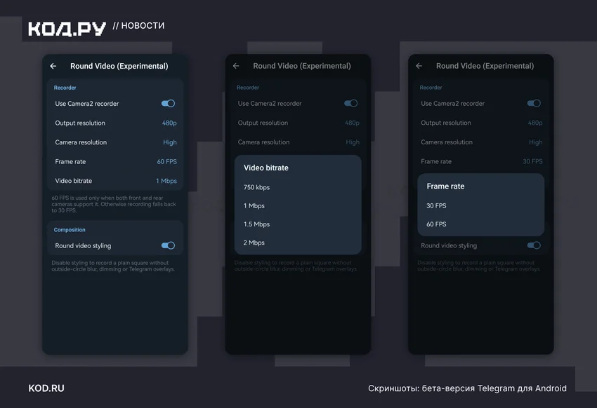597x408 pixels.
Task: Click the Frame rate popup title
Action: [445, 186]
